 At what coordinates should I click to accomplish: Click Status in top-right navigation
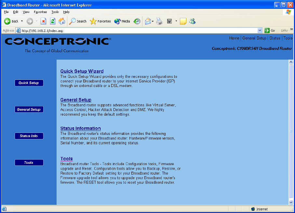275,38
